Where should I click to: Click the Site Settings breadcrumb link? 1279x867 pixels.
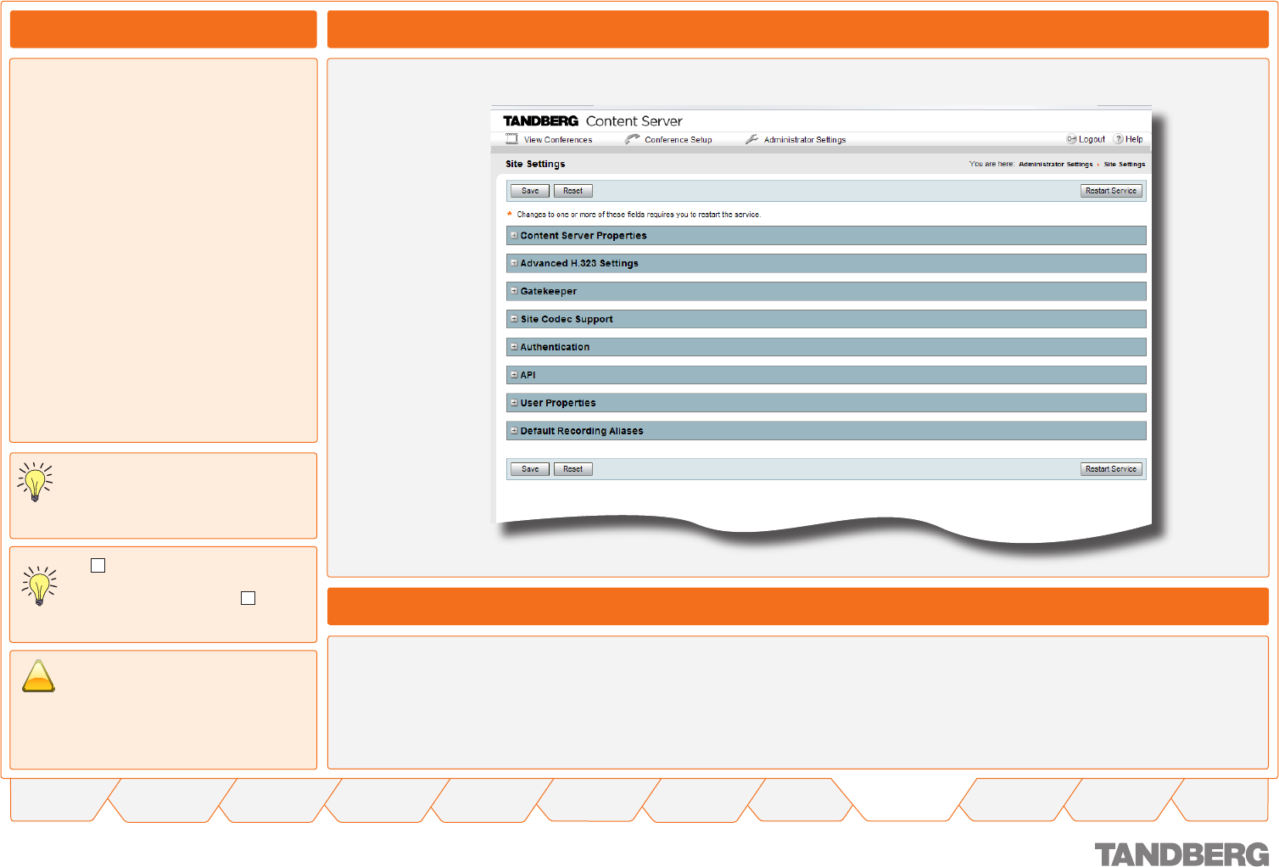[x=1125, y=165]
